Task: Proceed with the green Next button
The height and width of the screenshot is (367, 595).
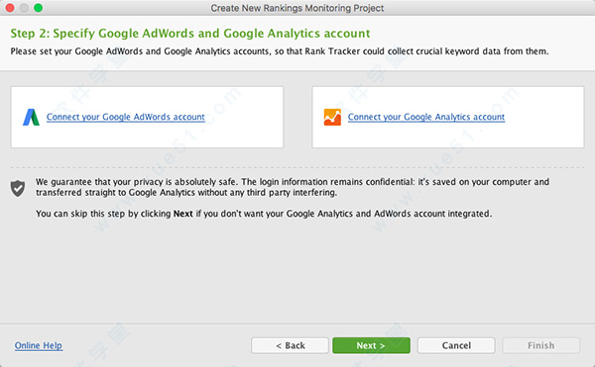Action: [x=371, y=345]
